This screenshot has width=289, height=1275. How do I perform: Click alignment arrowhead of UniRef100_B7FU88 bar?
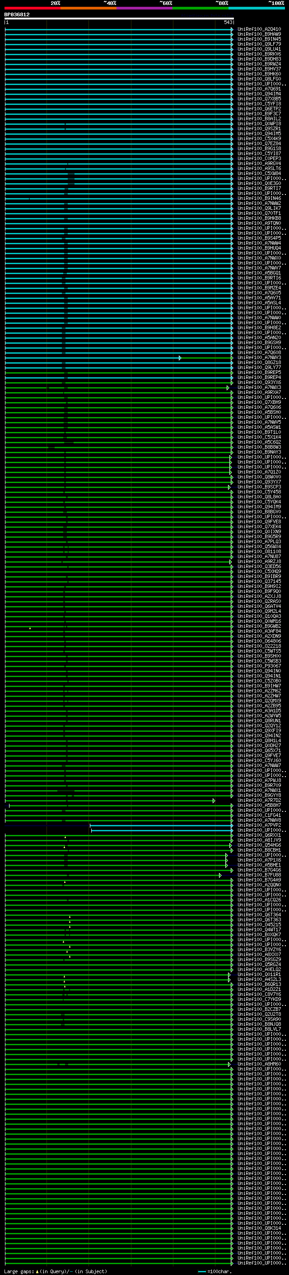click(220, 876)
